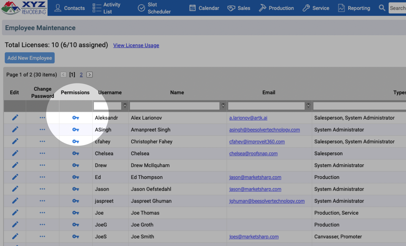This screenshot has width=406, height=246.
Task: Email a.larionov@artk.ai link
Action: pos(248,118)
